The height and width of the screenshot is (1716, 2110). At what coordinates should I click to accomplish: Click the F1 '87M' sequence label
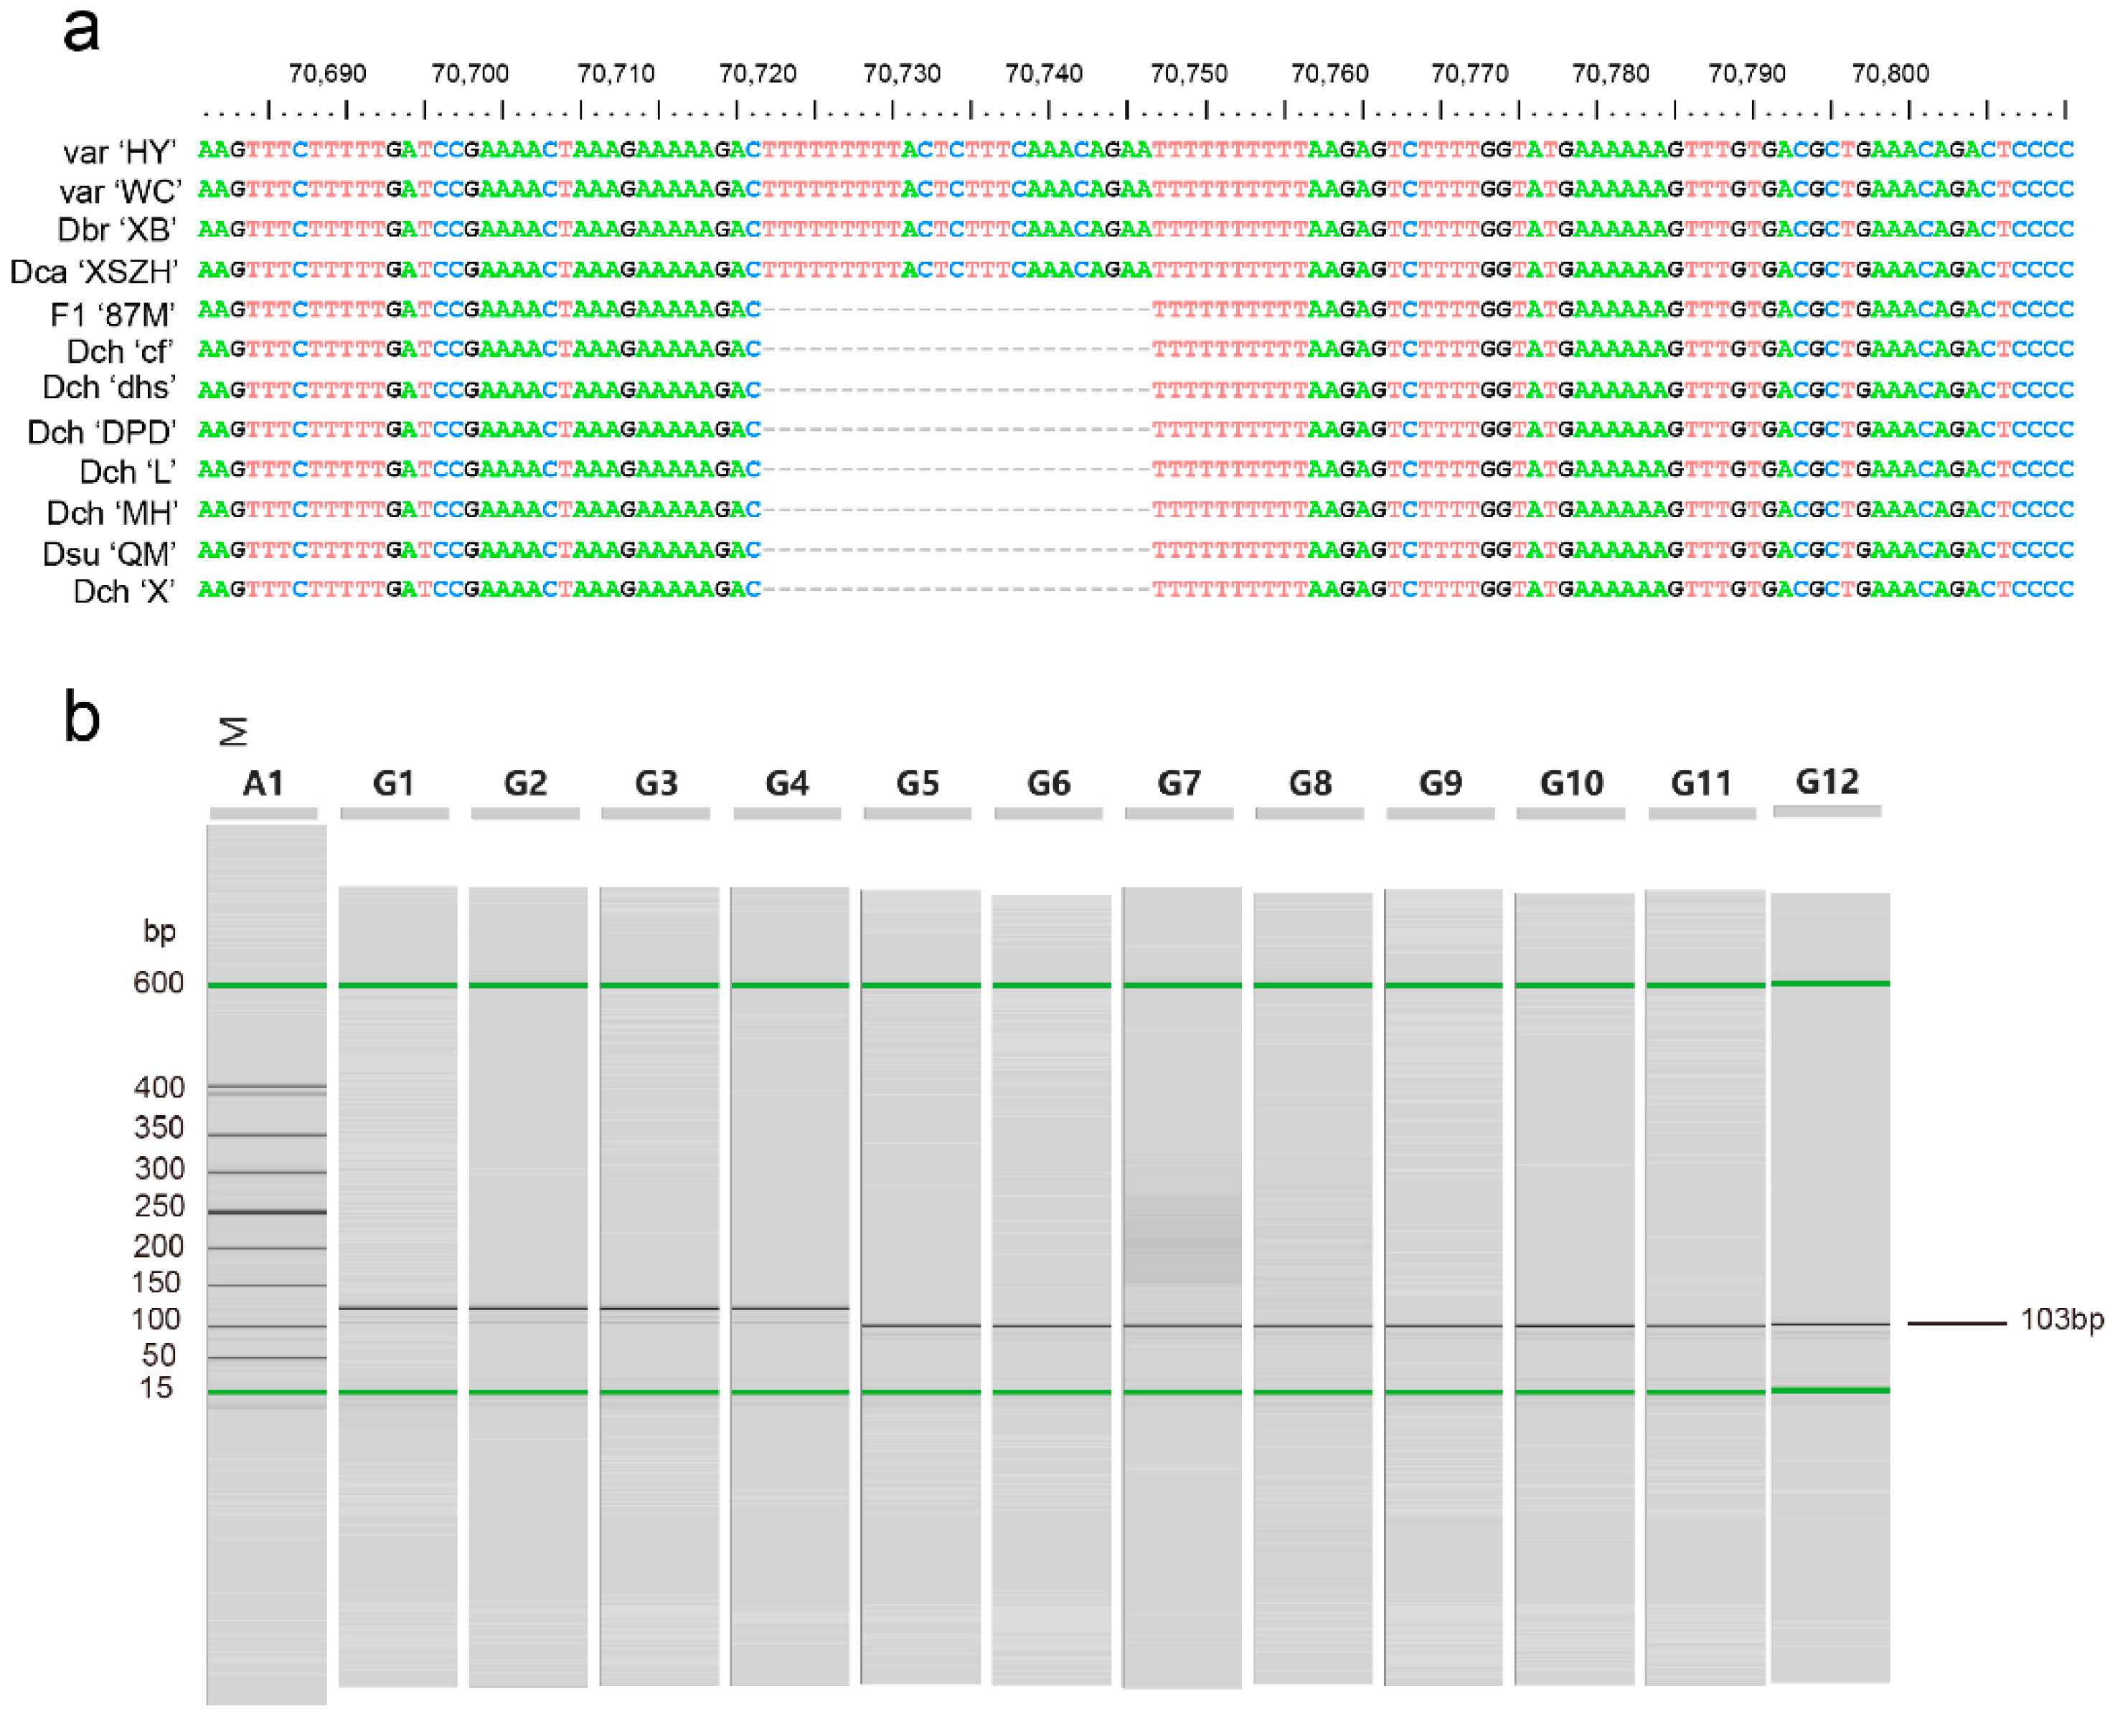[x=112, y=313]
